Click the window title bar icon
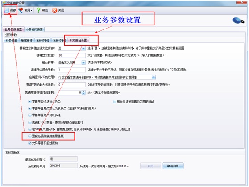Image resolution: width=249 pixels, height=187 pixels. coord(4,3)
